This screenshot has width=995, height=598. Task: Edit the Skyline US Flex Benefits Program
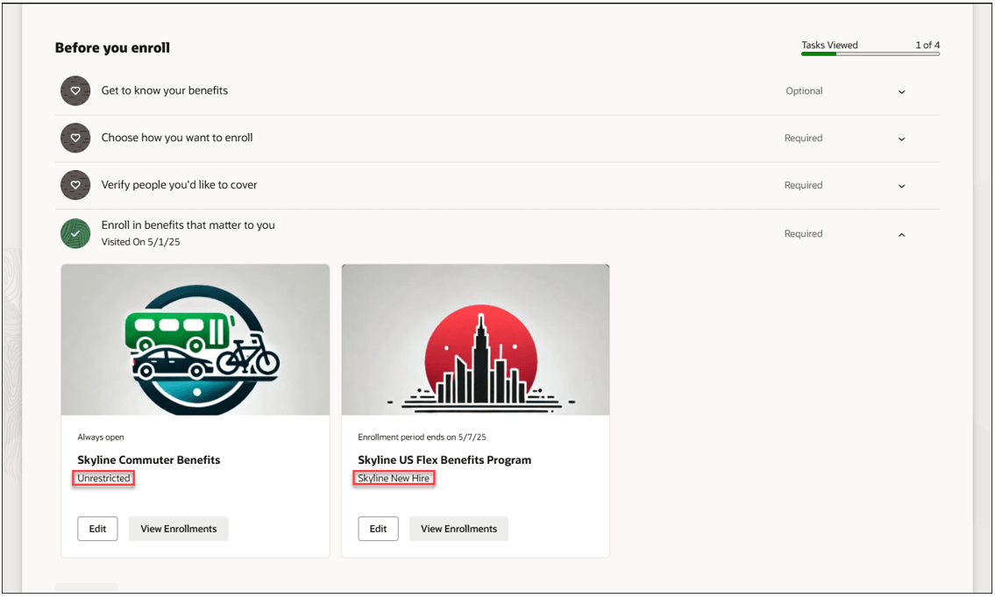(378, 529)
